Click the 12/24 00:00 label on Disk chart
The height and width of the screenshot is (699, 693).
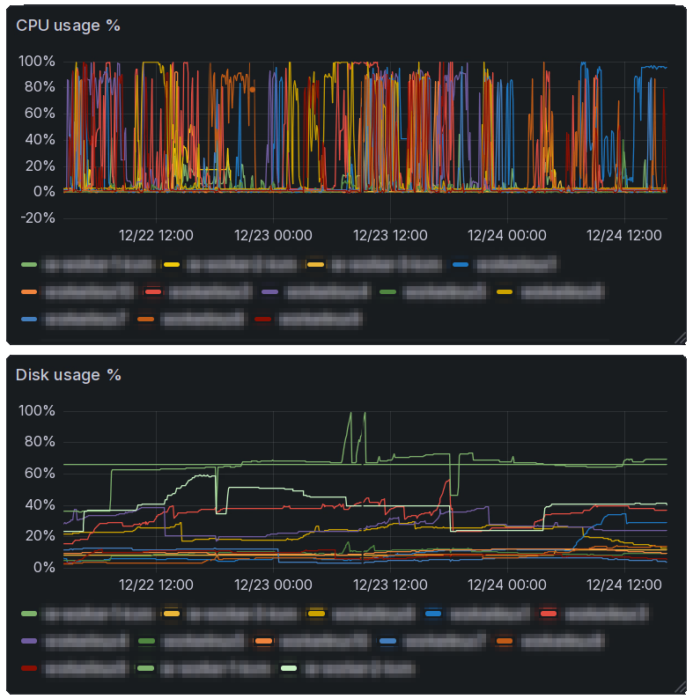(506, 585)
